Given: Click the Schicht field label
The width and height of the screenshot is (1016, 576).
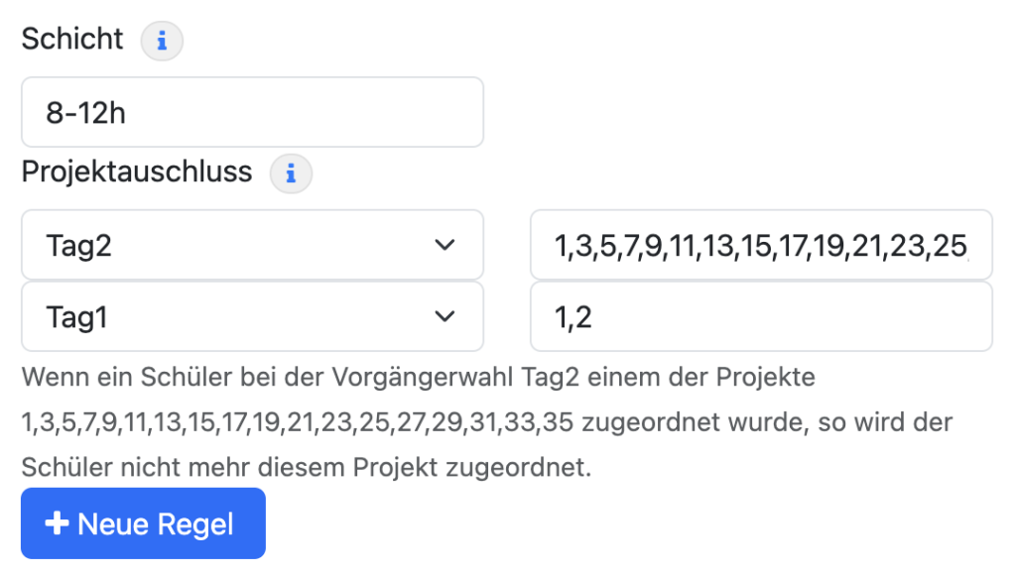Looking at the screenshot, I should tap(72, 40).
